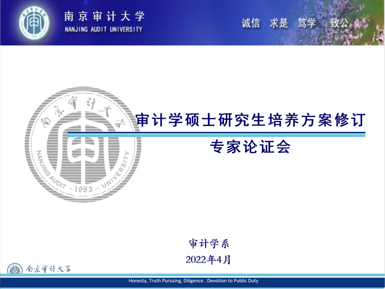Select the header text 南京审计大学
Image resolution: width=385 pixels, height=289 pixels.
(x=104, y=16)
